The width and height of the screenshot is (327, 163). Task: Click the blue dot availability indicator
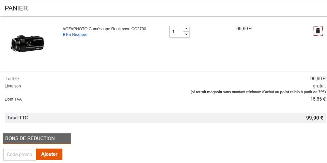pyautogui.click(x=64, y=35)
